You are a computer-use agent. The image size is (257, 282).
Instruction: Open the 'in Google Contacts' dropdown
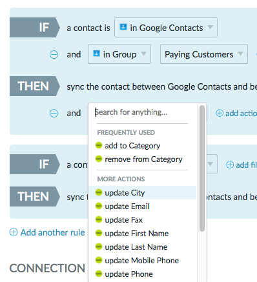click(166, 28)
